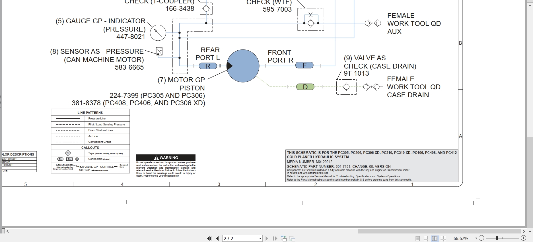The image size is (533, 242).
Task: Click the case drain quick disconnect symbol
Action: (371, 87)
